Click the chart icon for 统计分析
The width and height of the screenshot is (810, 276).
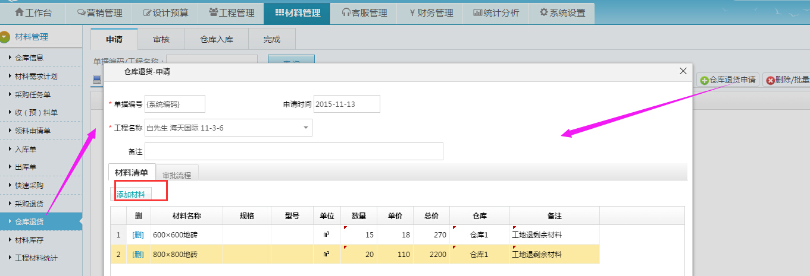coord(477,12)
